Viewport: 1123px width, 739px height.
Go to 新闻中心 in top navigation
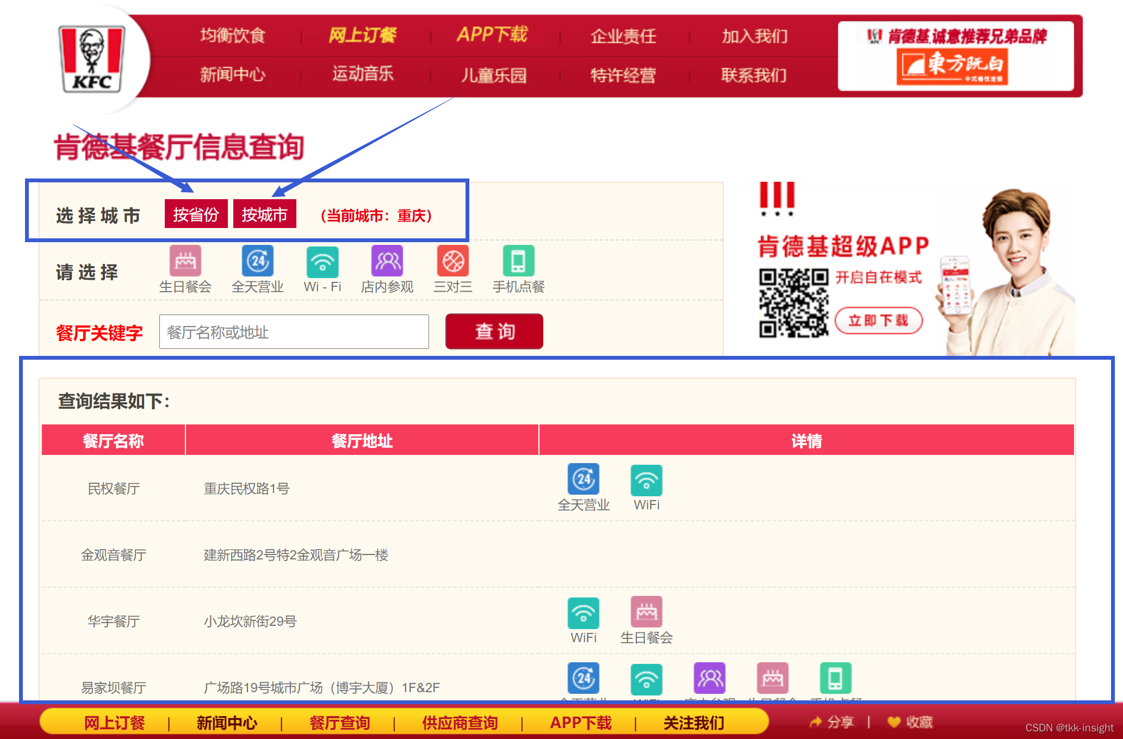(232, 74)
